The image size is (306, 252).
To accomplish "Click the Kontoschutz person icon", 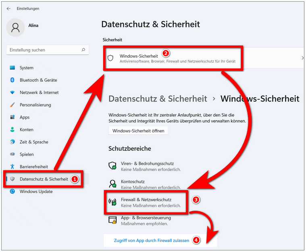I will (112, 184).
